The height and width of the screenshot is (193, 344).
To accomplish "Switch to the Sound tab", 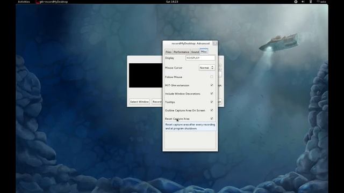I will [195, 52].
